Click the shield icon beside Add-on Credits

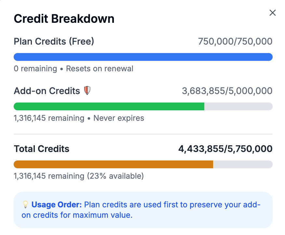(87, 90)
